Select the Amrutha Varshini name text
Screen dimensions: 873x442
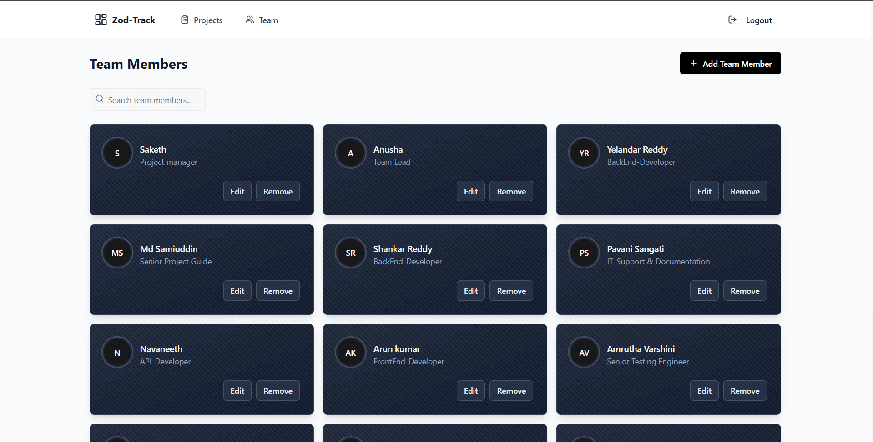coord(641,349)
